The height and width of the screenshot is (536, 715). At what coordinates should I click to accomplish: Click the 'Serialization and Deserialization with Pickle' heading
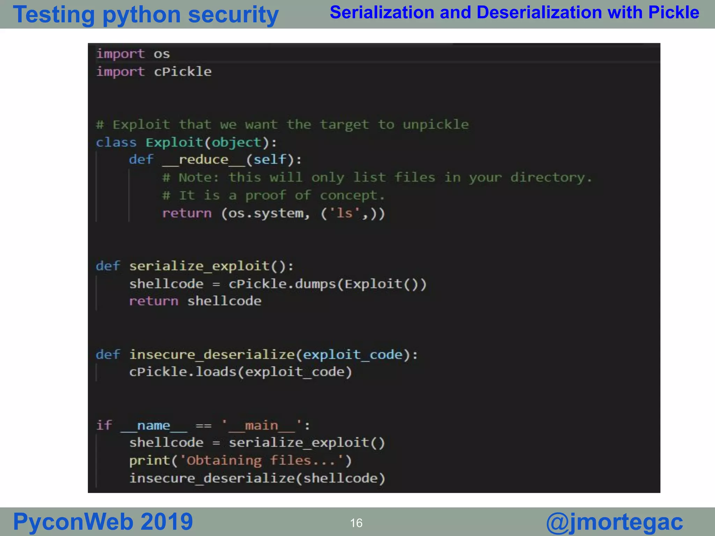click(514, 13)
